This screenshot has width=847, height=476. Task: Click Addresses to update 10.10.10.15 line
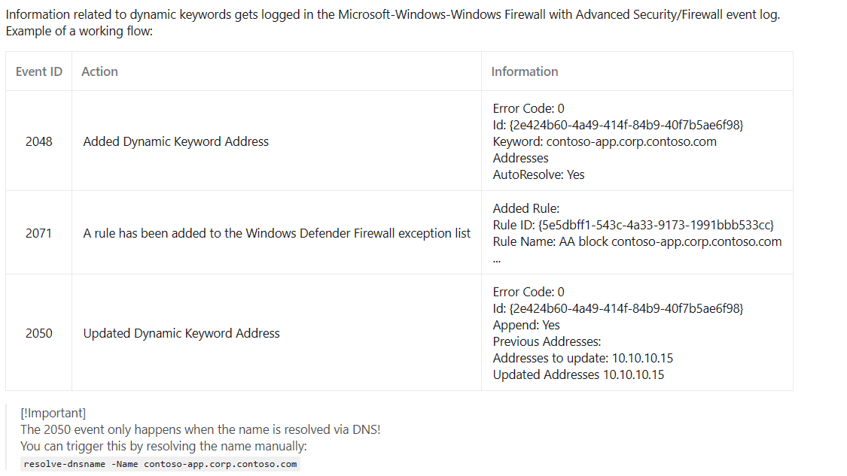(x=583, y=358)
